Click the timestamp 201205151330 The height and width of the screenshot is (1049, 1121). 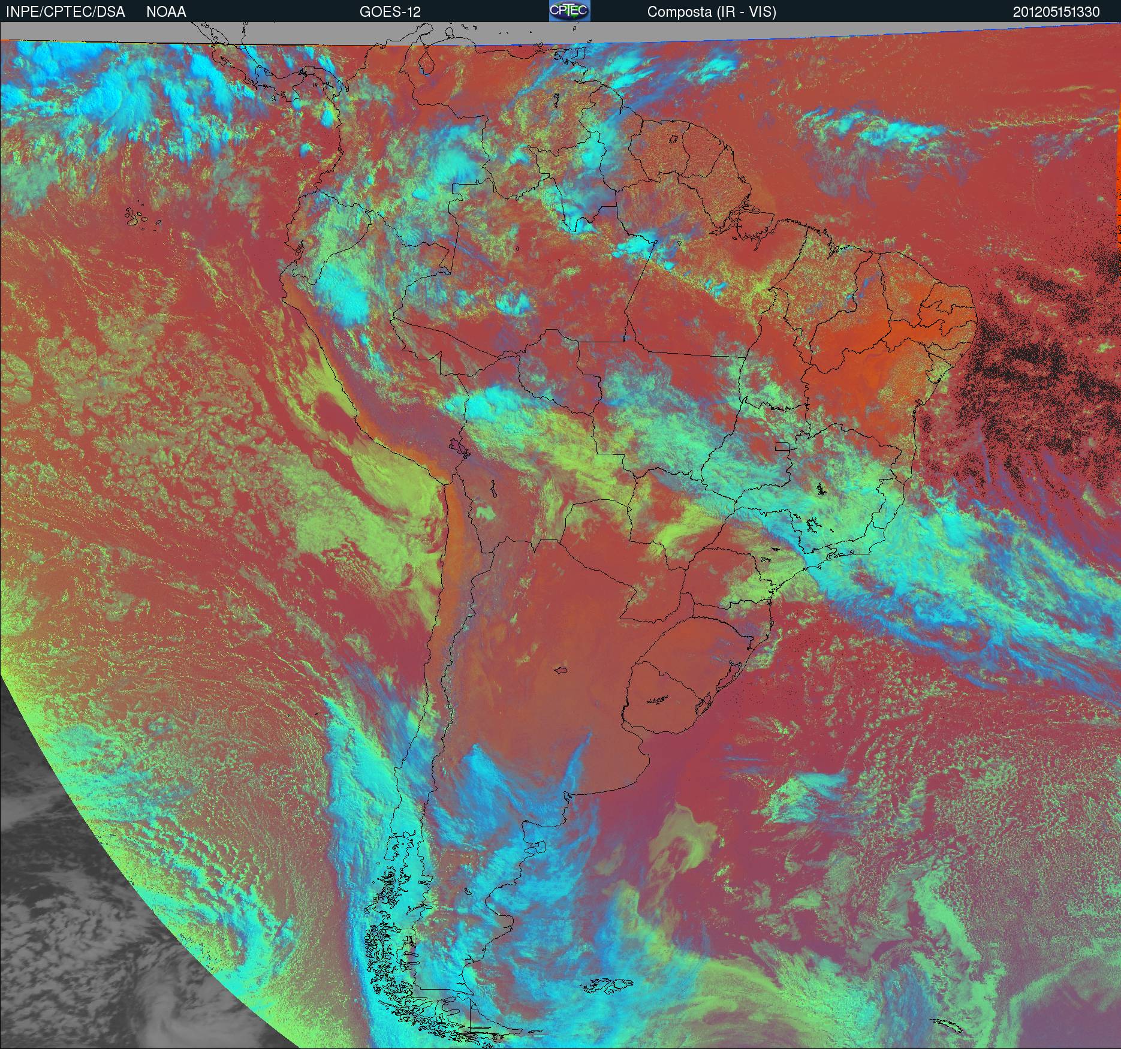point(1057,12)
